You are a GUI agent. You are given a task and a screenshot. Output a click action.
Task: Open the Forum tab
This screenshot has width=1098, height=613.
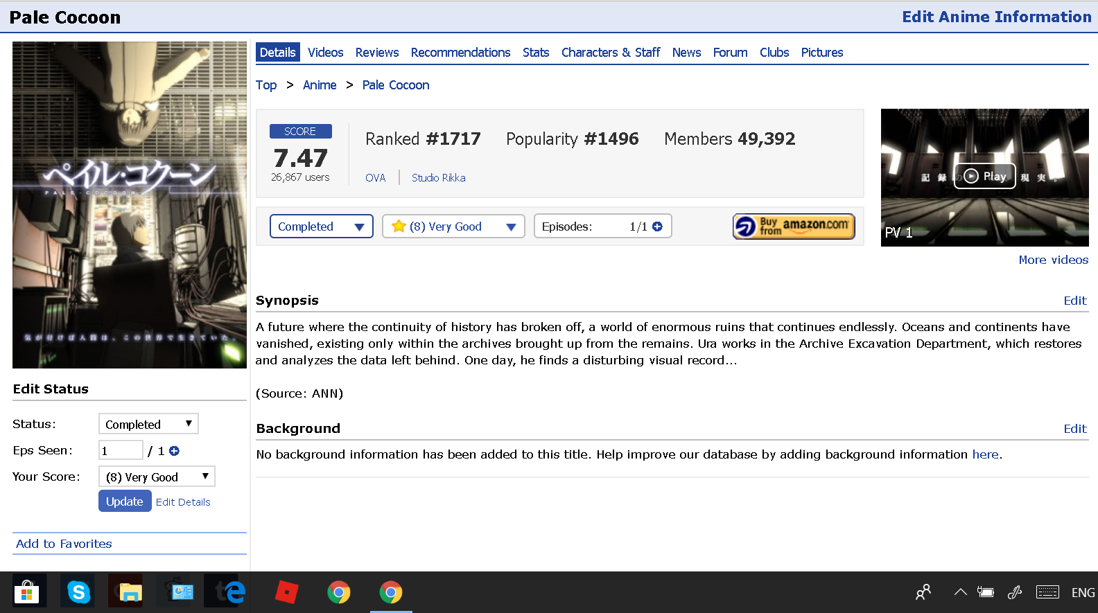(730, 52)
